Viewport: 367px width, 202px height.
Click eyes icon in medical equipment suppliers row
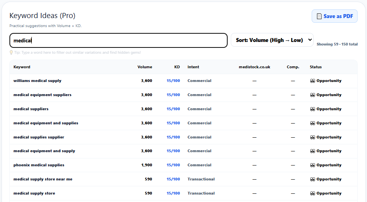point(312,95)
